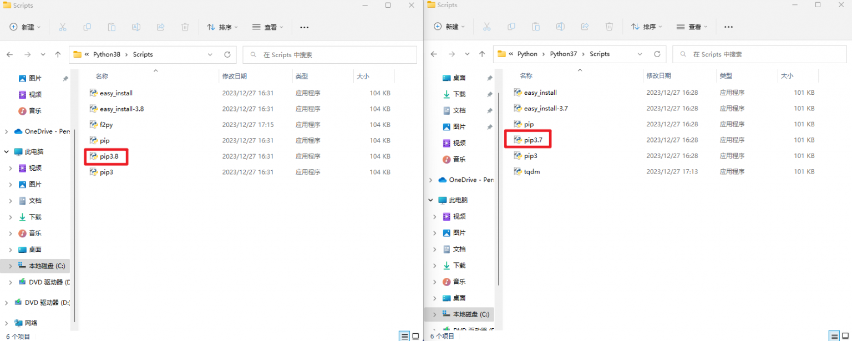Screen dimensions: 852x341
Task: Click the Delete icon in the left toolbar
Action: click(x=185, y=27)
